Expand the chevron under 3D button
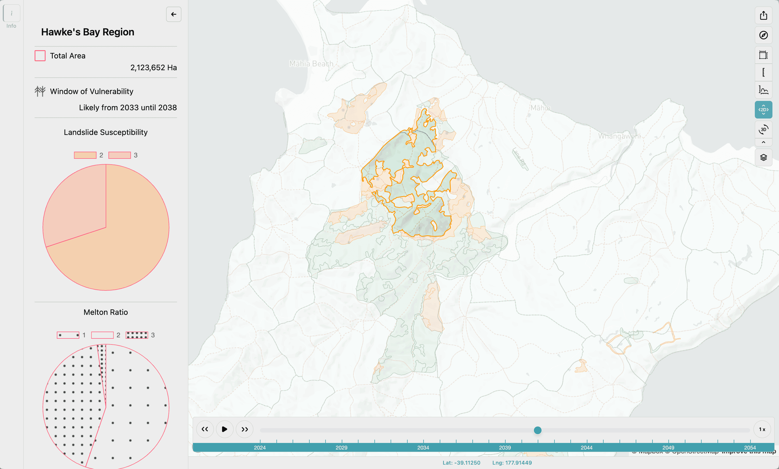779x469 pixels. (763, 142)
